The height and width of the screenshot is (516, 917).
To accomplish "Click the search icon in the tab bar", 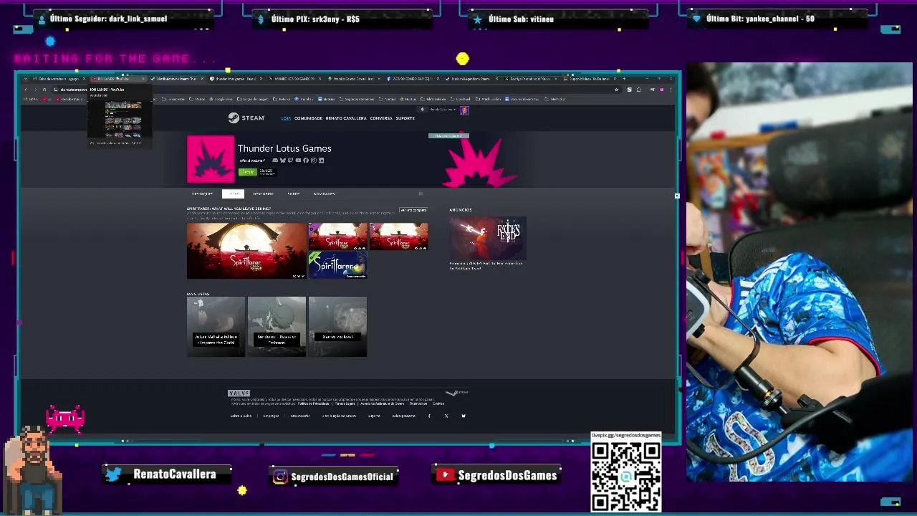I will click(421, 194).
